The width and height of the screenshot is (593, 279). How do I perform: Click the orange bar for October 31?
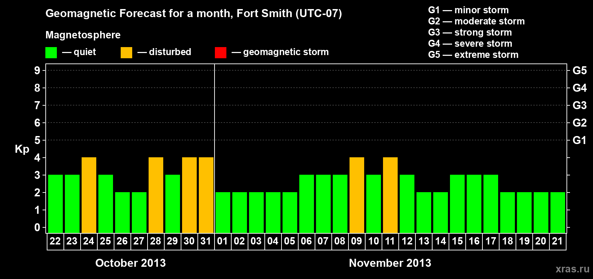click(206, 195)
